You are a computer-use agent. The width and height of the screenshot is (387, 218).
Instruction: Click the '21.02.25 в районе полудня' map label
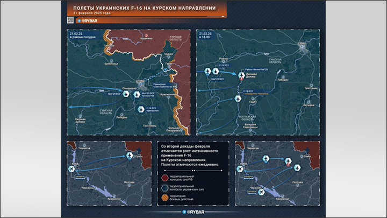tap(83, 36)
